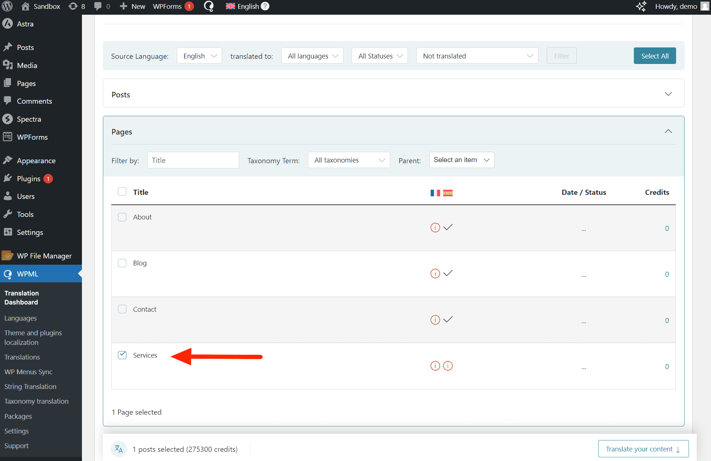Click French status icon for Services

click(435, 366)
